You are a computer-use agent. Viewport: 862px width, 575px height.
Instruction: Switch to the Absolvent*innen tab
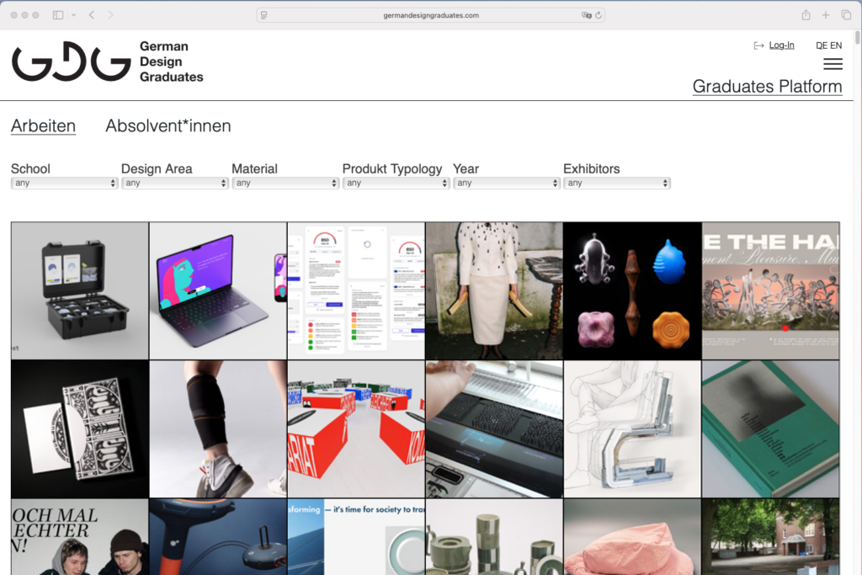(x=168, y=126)
